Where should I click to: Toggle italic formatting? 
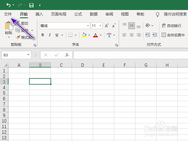pyautogui.click(x=50, y=35)
